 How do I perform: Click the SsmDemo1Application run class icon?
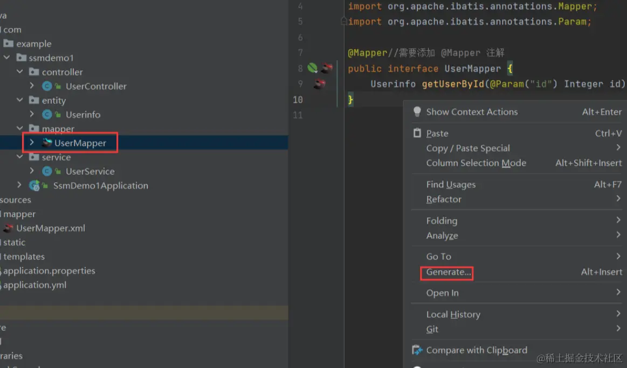coord(35,186)
